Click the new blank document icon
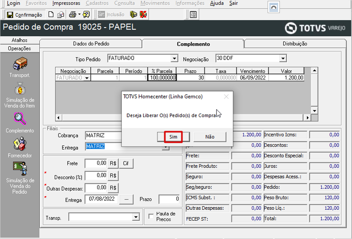Image resolution: width=352 pixels, height=239 pixels. click(x=51, y=14)
